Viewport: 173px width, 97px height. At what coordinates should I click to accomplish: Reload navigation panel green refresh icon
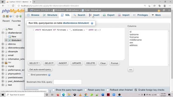(x=21, y=16)
